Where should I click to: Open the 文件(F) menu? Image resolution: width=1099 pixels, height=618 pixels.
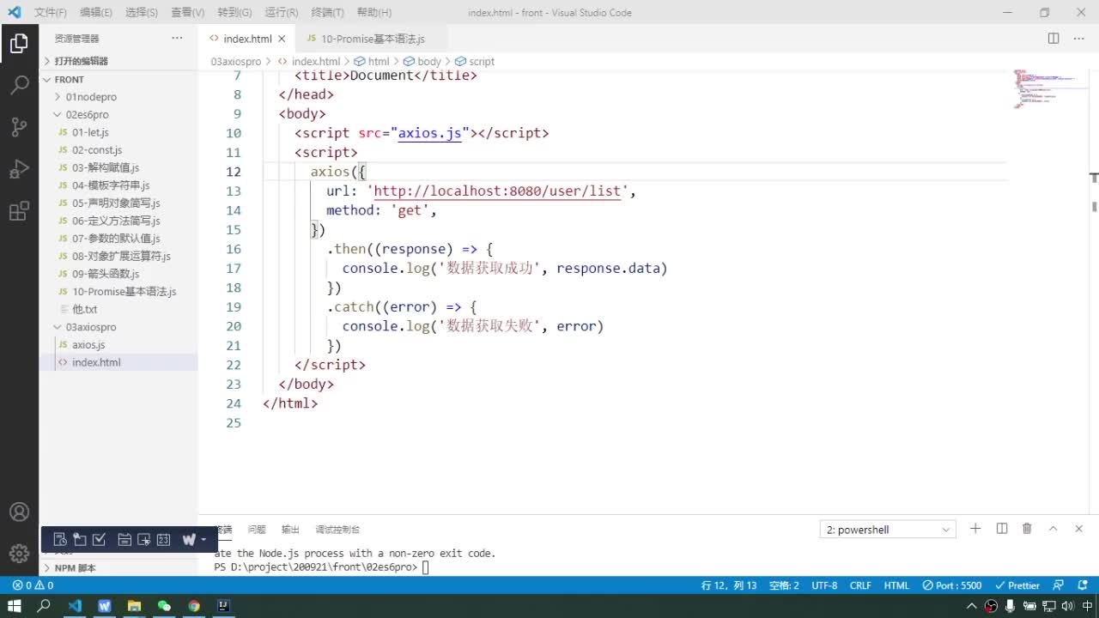point(51,13)
